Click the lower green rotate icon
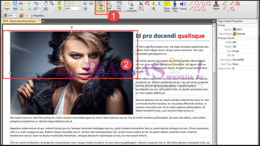The width and height of the screenshot is (260, 146). (59, 8)
